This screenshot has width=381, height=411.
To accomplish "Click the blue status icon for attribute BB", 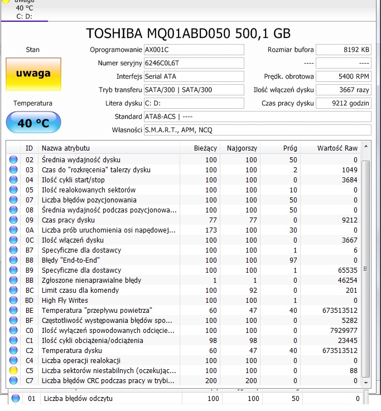I will point(13,280).
